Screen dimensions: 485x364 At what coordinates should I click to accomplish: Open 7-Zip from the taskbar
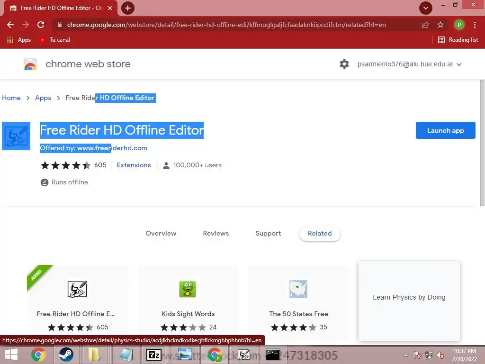(154, 355)
